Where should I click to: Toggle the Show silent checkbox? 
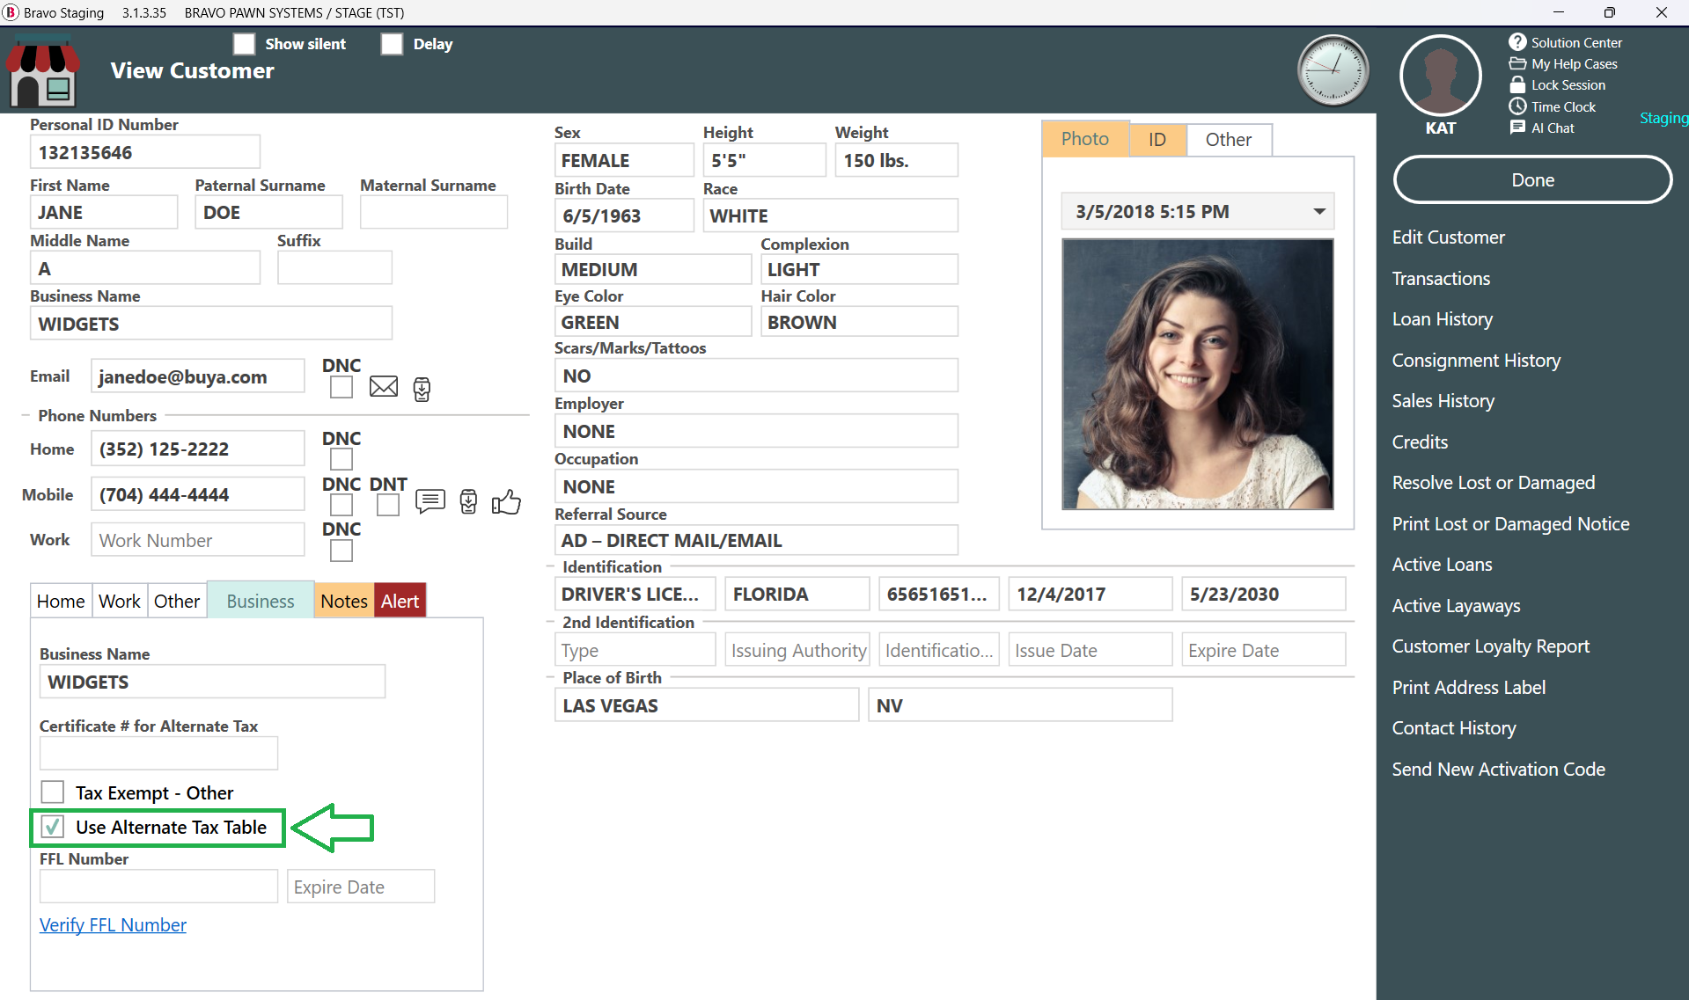point(244,44)
